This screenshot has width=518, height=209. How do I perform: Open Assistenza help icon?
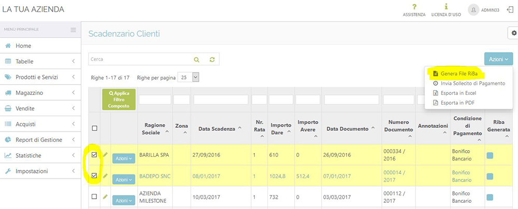414,7
